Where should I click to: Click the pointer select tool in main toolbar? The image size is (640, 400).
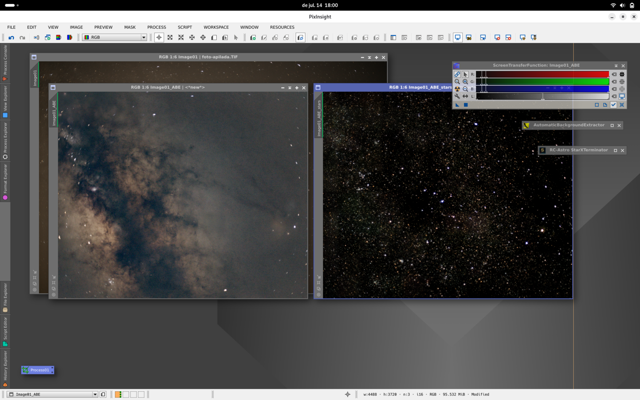[x=236, y=37]
